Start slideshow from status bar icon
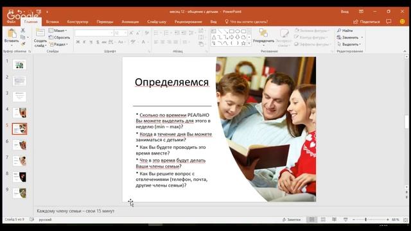Screen dimensions: 411x231 (x=345, y=219)
